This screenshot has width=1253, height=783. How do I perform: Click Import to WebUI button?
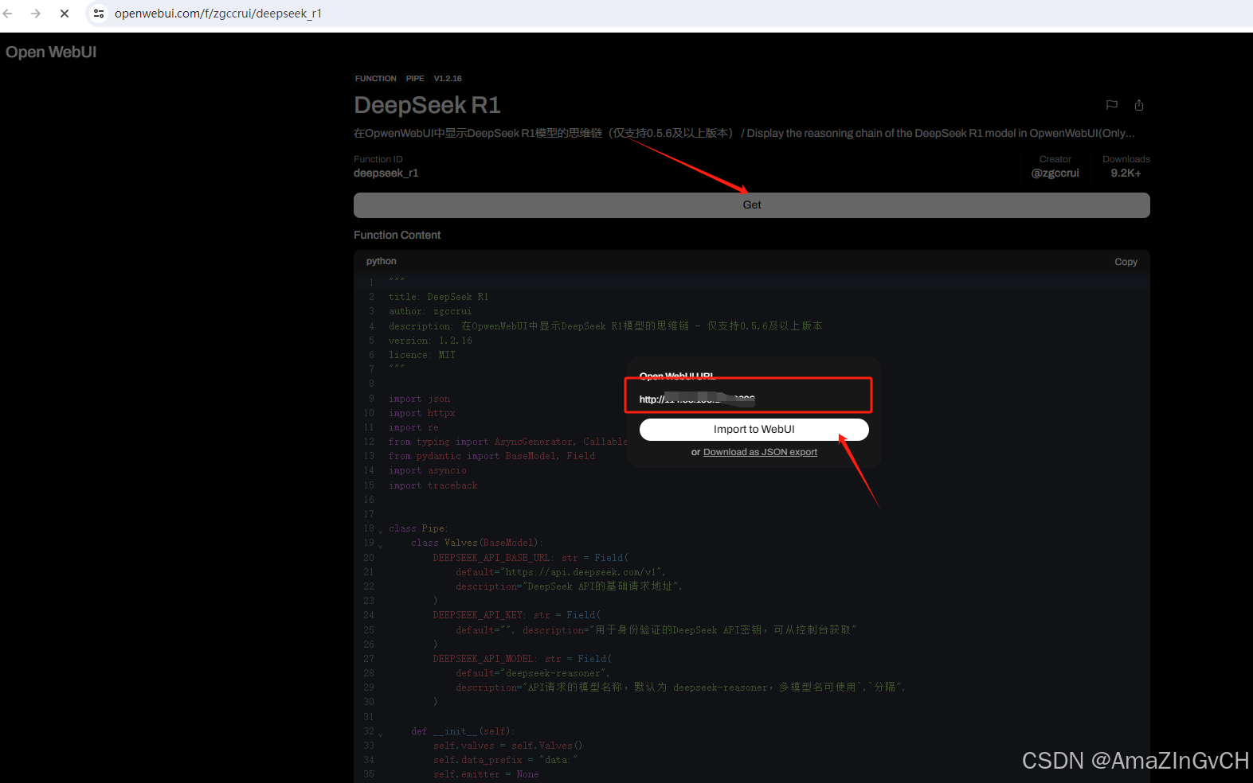tap(754, 430)
